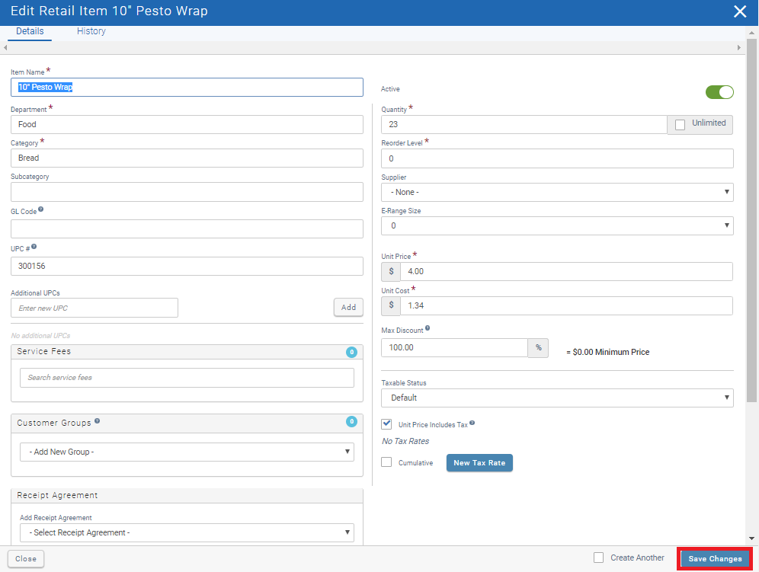Select the Details tab
759x572 pixels.
pos(30,31)
